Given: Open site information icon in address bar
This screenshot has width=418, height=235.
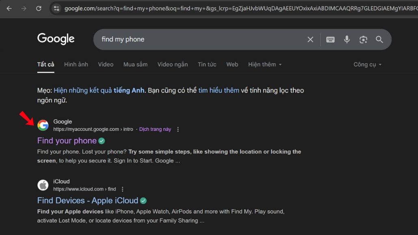Looking at the screenshot, I should [56, 8].
